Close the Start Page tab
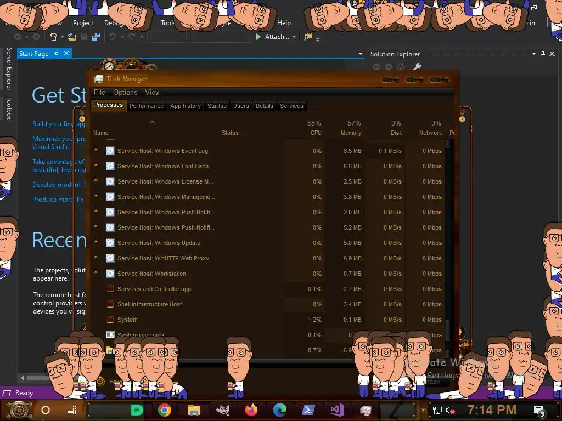Image resolution: width=562 pixels, height=421 pixels. point(66,53)
